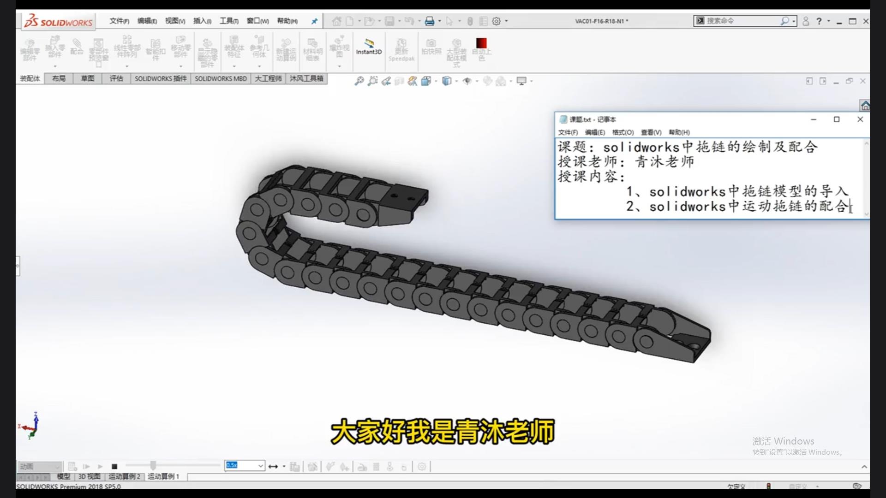
Task: Click the Display Style cube icon
Action: click(x=446, y=81)
